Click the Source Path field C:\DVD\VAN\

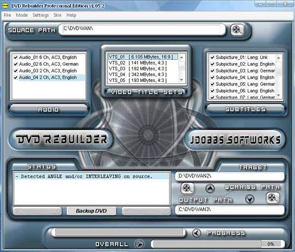(x=142, y=29)
